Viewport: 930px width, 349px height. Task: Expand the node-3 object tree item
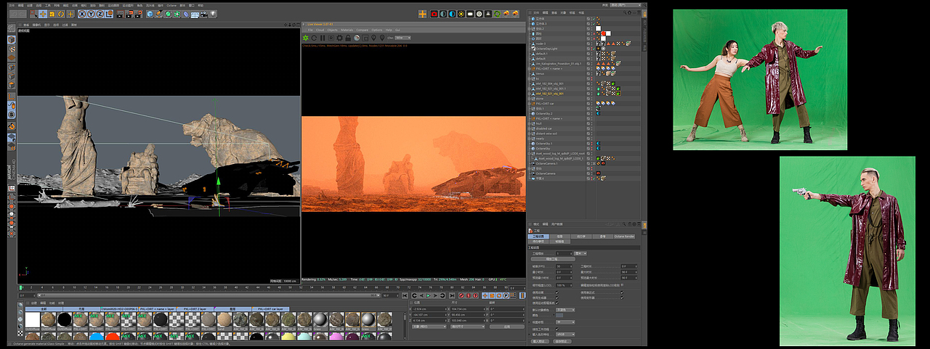pos(530,44)
